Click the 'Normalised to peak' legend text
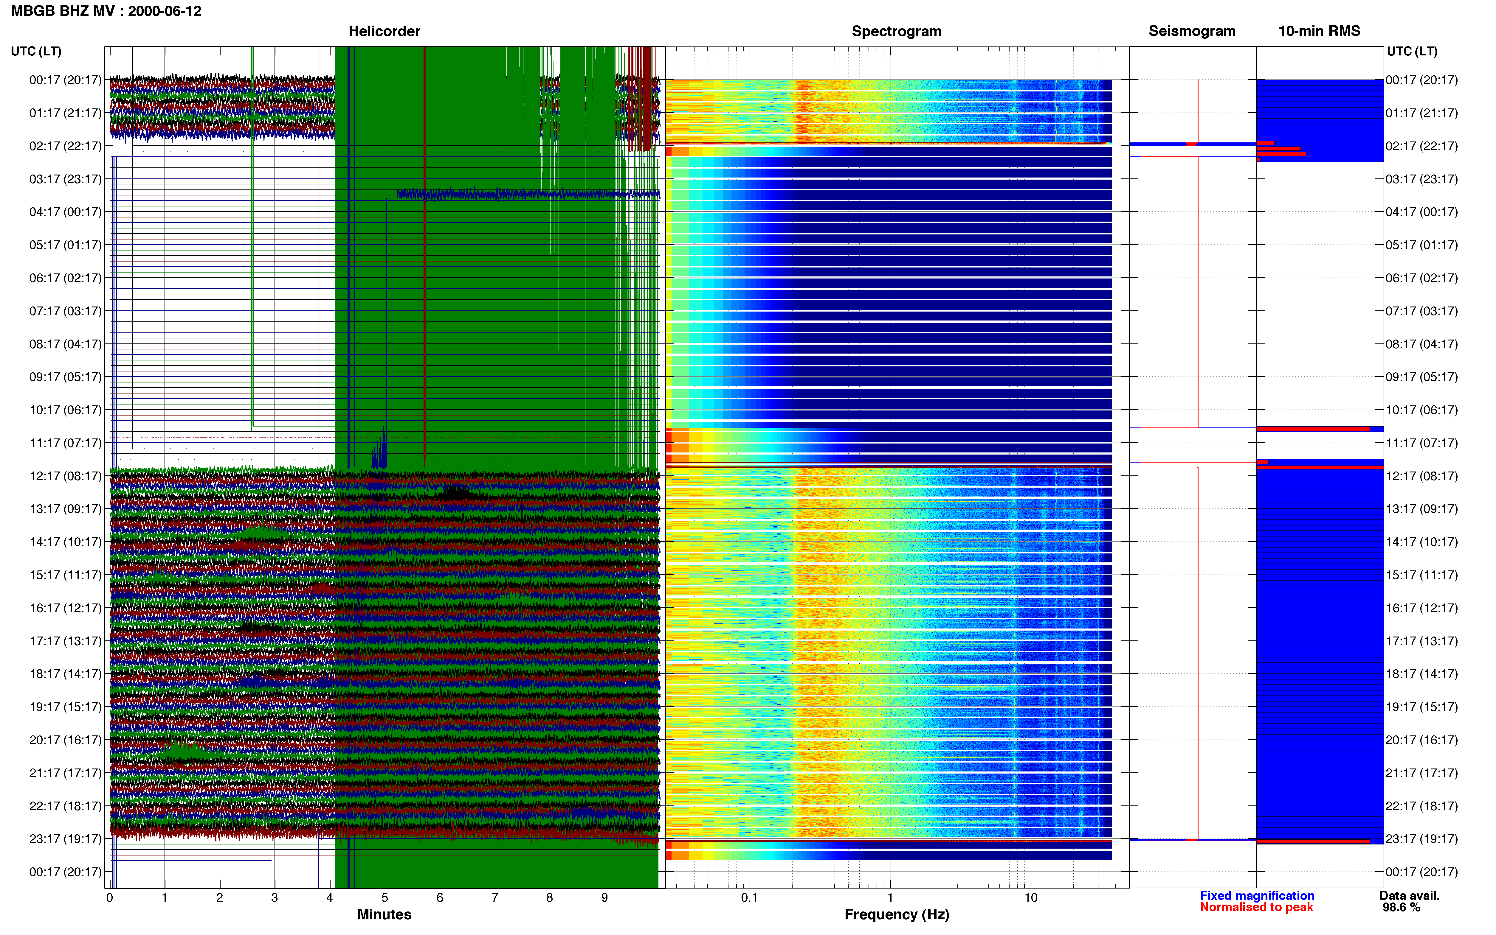Viewport: 1496px width, 935px height. click(1256, 907)
